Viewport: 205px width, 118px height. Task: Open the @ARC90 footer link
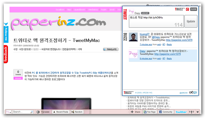point(183,93)
